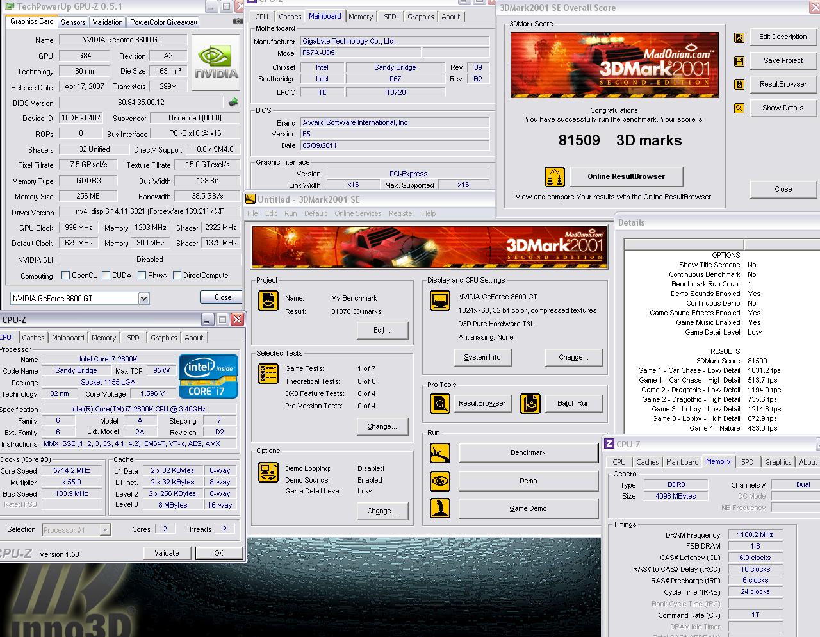Click mainboard Model value P67A-UD5
820x637 pixels.
[x=361, y=53]
